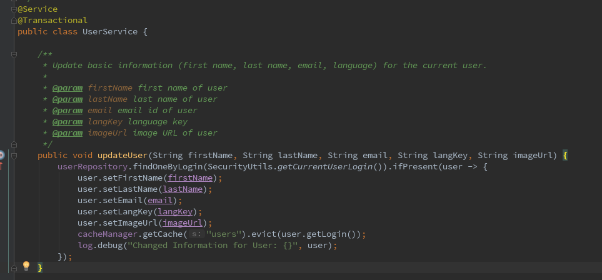Click the @param tag for firstName
602x280 pixels.
point(68,88)
